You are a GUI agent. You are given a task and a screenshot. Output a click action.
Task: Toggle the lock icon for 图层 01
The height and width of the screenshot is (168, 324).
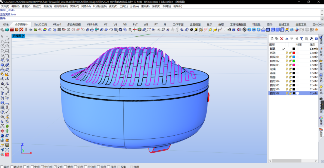290,57
